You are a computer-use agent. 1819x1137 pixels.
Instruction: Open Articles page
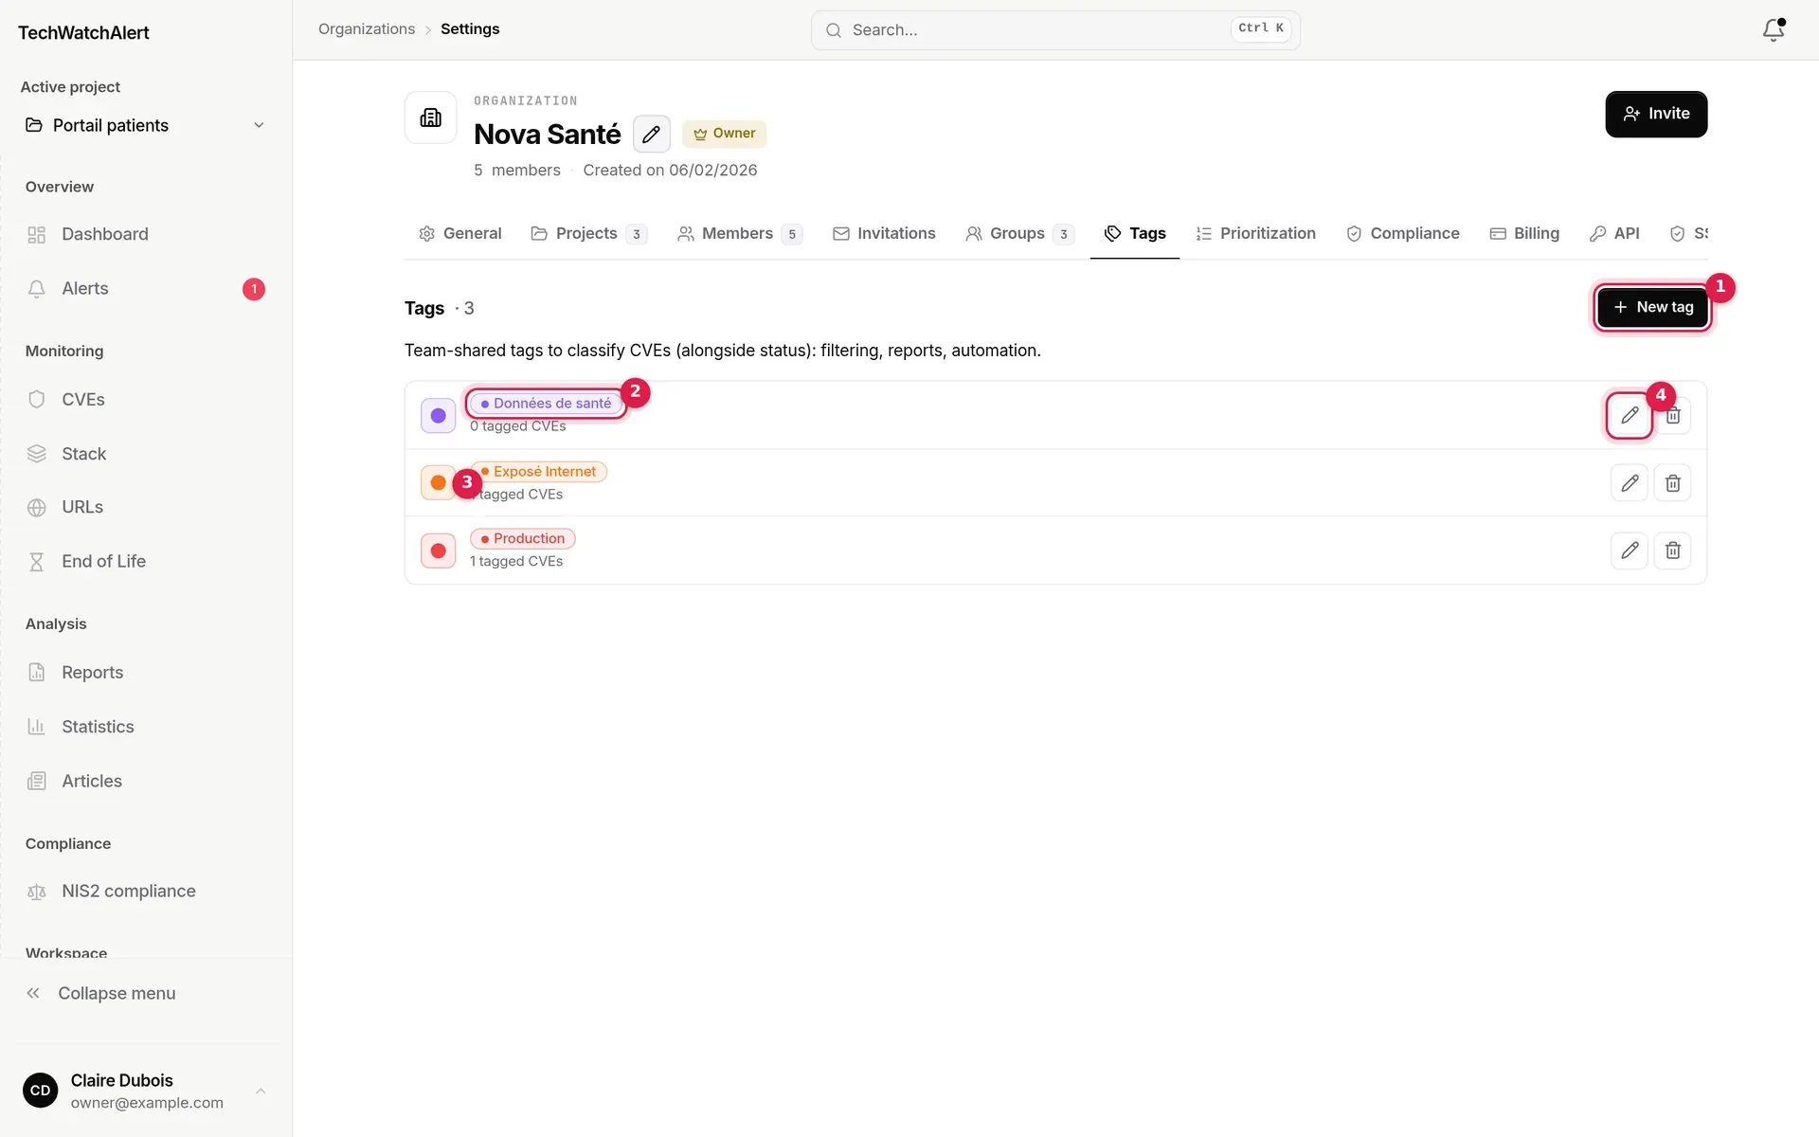(x=146, y=781)
